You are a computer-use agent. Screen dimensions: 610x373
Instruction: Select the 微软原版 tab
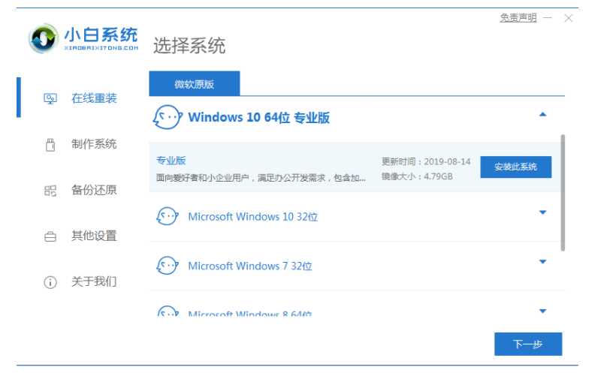194,84
